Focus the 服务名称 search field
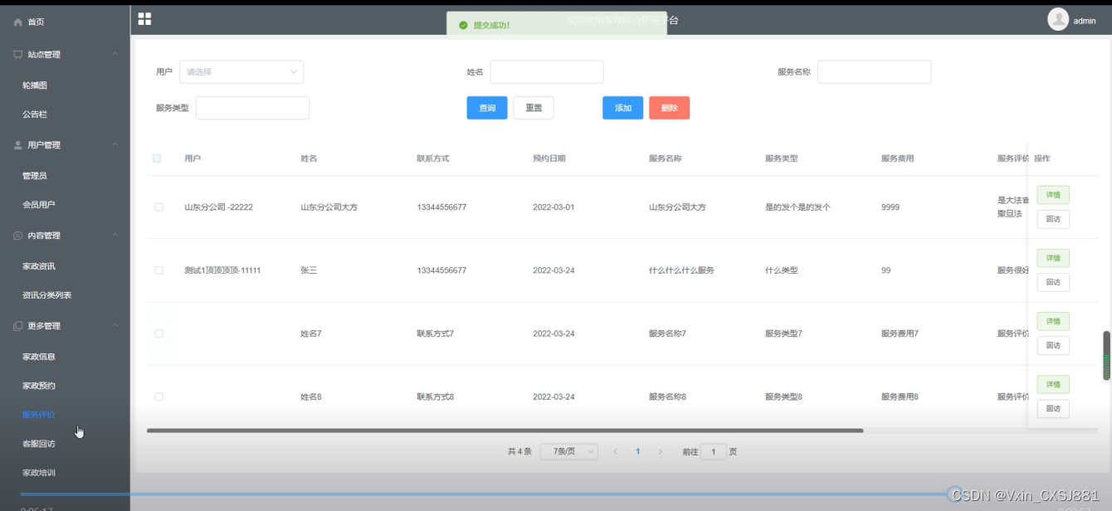The height and width of the screenshot is (511, 1112). tap(874, 72)
